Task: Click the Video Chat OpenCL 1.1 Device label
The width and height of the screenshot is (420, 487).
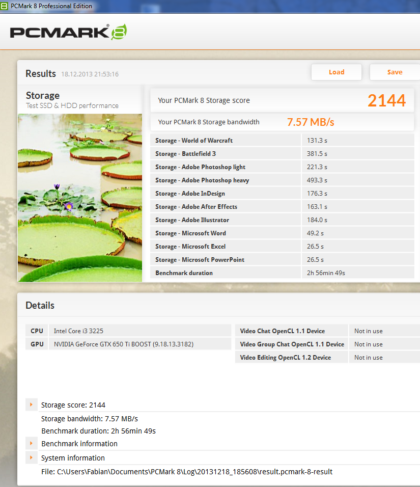Action: click(282, 331)
